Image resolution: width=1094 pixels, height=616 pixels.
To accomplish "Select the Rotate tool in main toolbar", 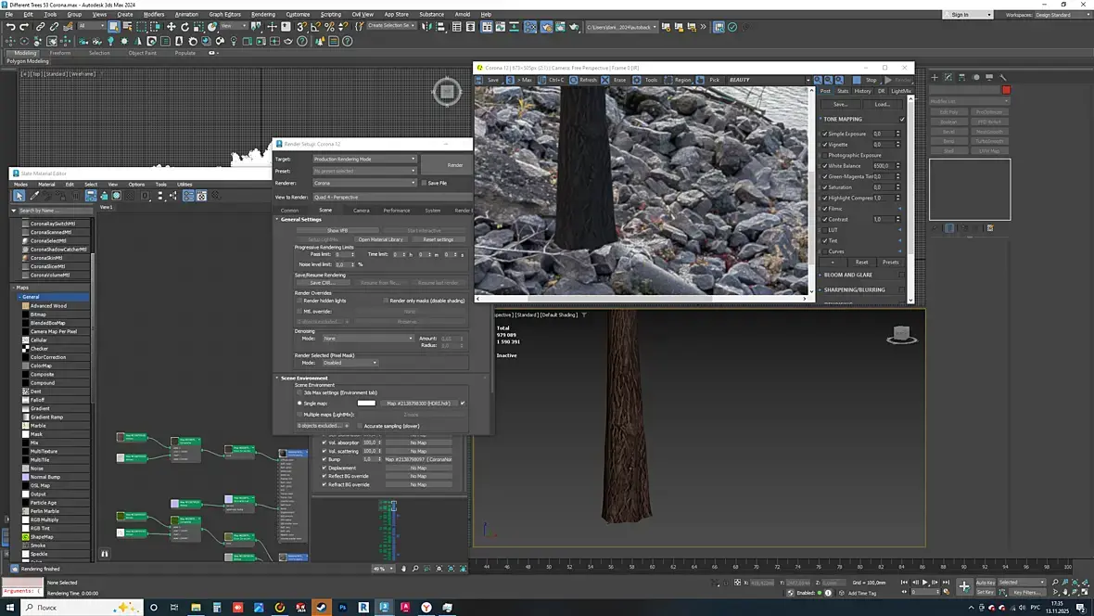I will tap(185, 27).
